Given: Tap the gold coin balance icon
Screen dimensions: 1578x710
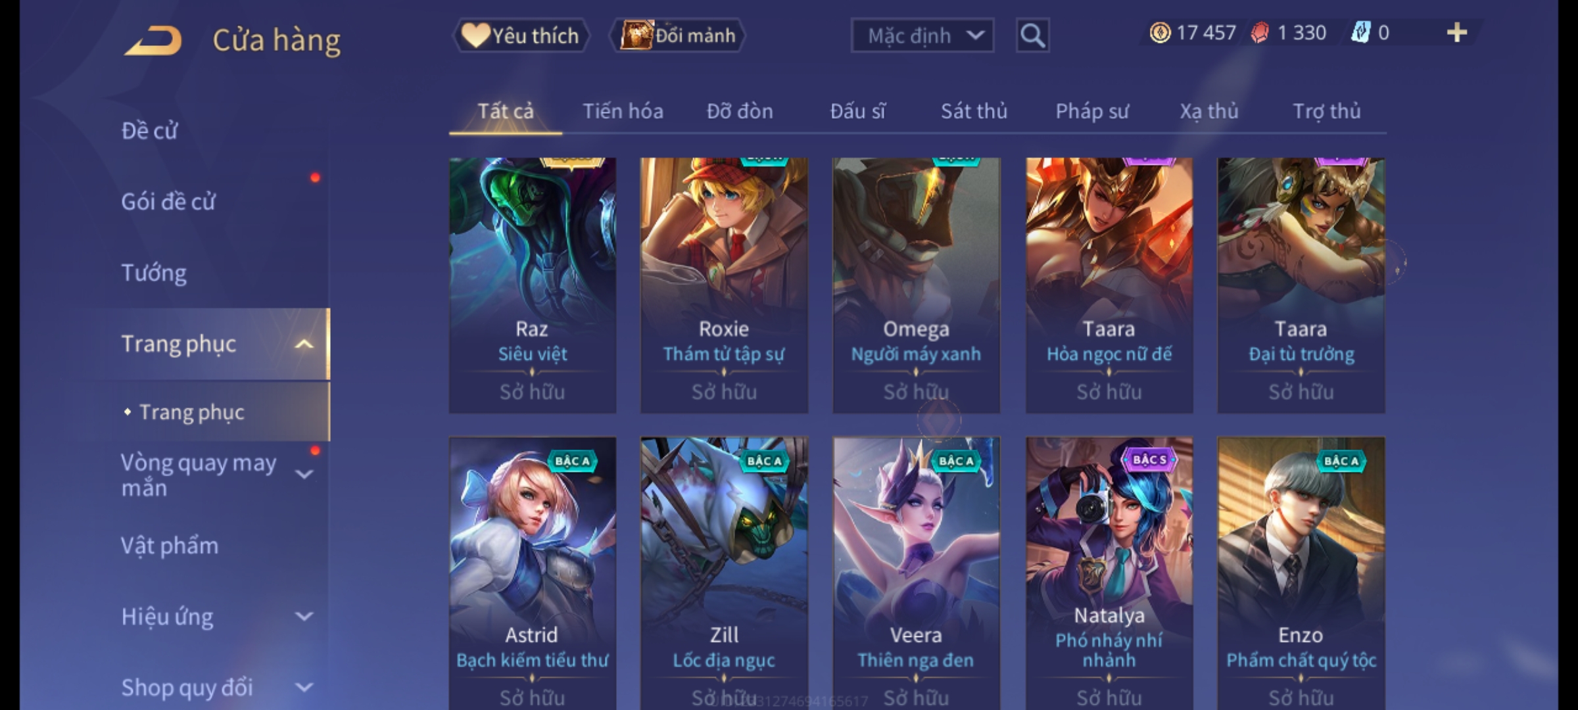Looking at the screenshot, I should [1160, 33].
